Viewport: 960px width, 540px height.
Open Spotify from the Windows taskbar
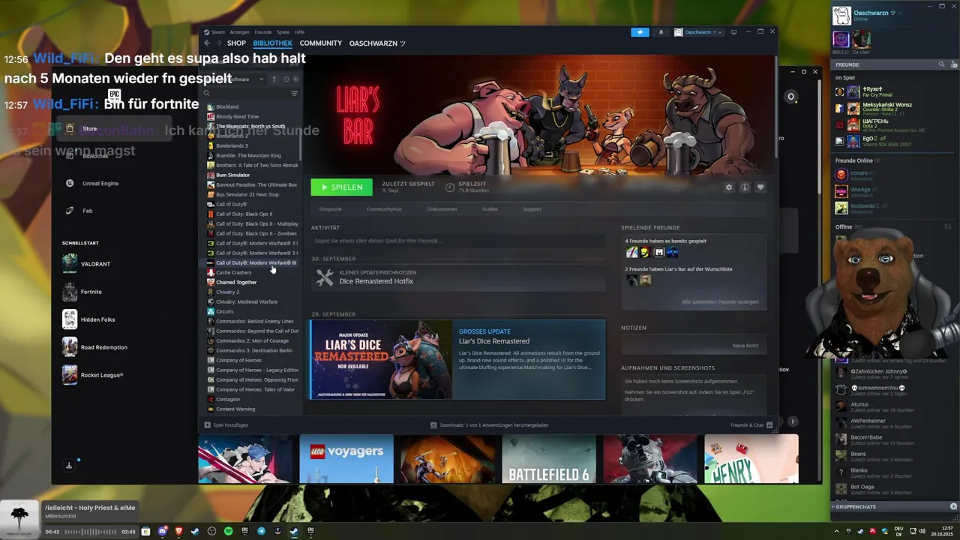(x=228, y=532)
